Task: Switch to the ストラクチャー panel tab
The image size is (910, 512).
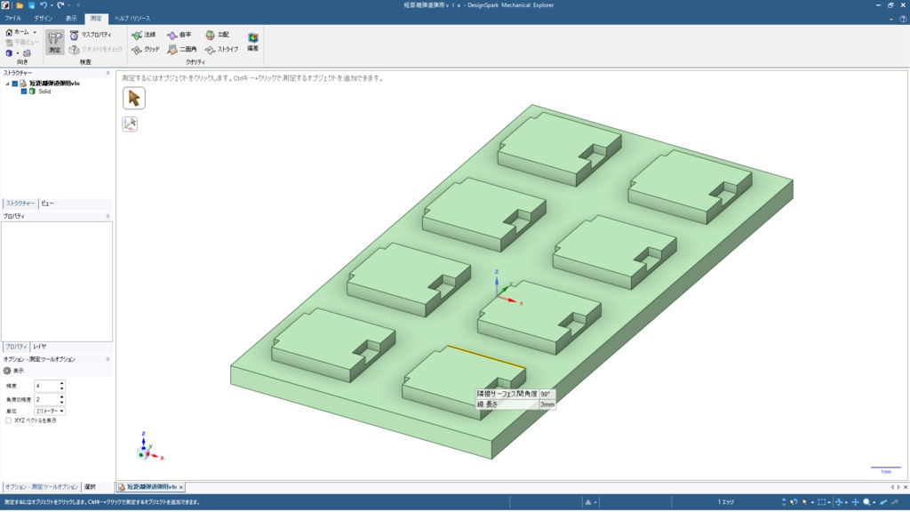Action: 20,204
